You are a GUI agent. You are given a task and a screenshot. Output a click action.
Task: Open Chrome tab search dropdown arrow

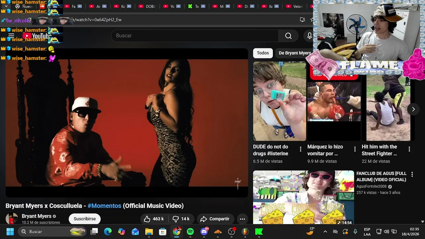pyautogui.click(x=6, y=6)
